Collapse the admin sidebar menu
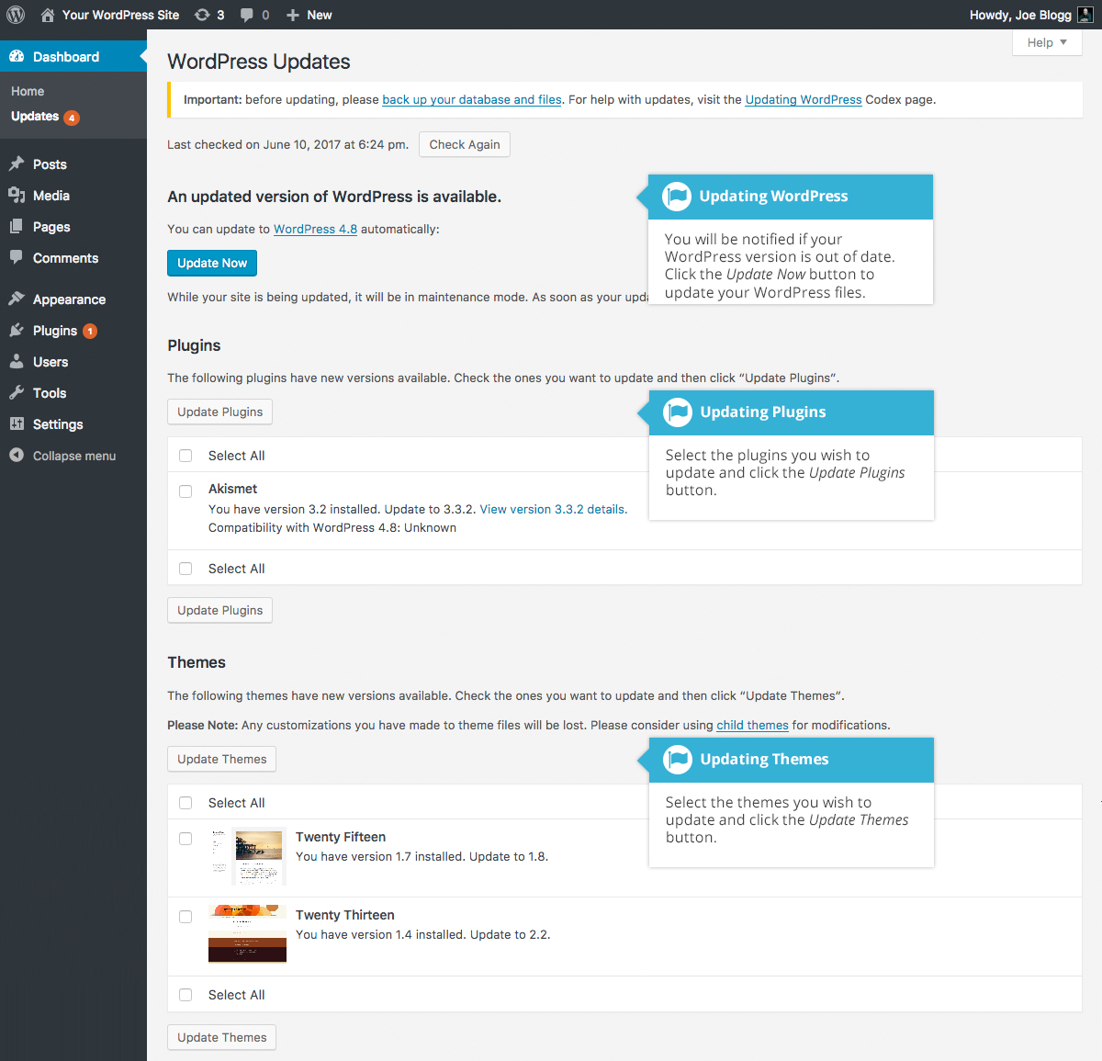Viewport: 1102px width, 1061px height. 73,456
